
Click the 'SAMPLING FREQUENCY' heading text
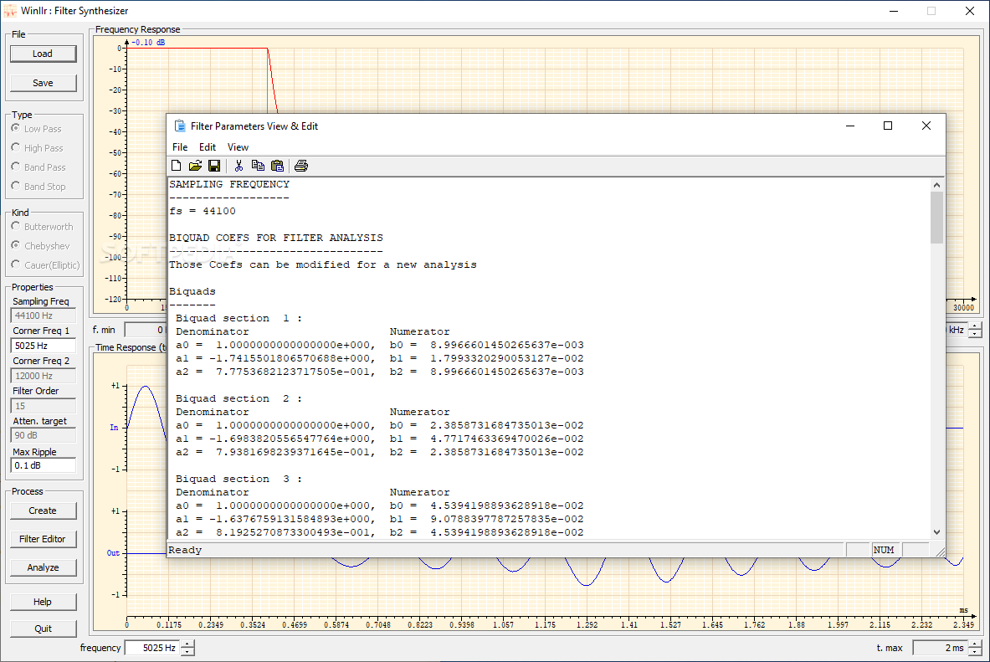pos(229,184)
